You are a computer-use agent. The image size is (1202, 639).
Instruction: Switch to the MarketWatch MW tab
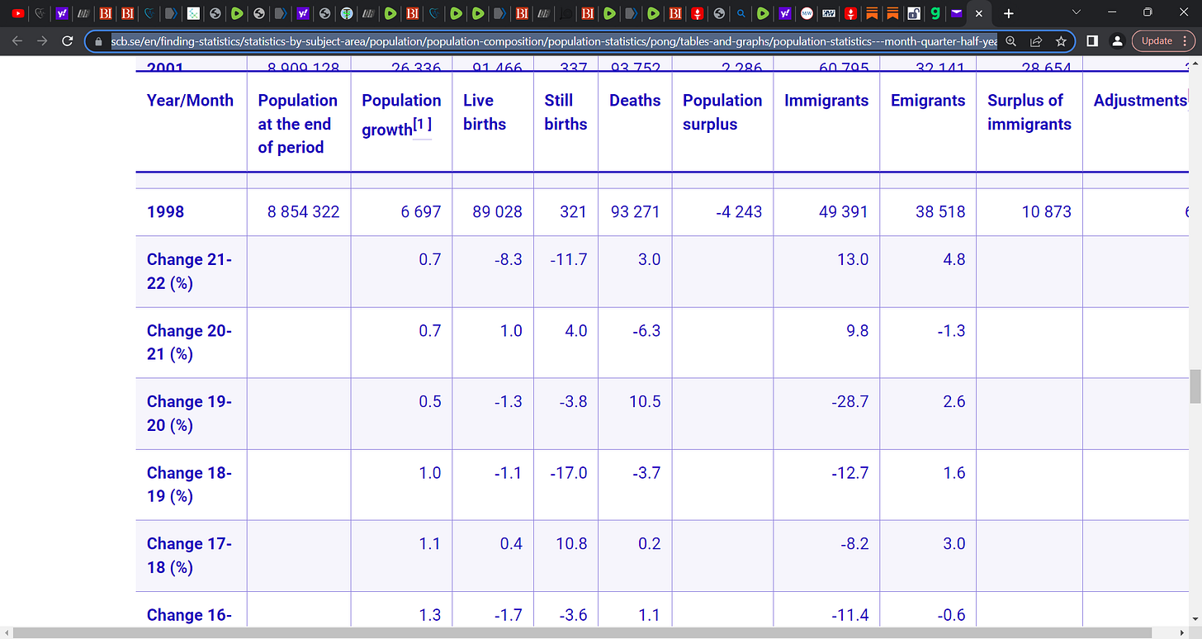[x=807, y=14]
